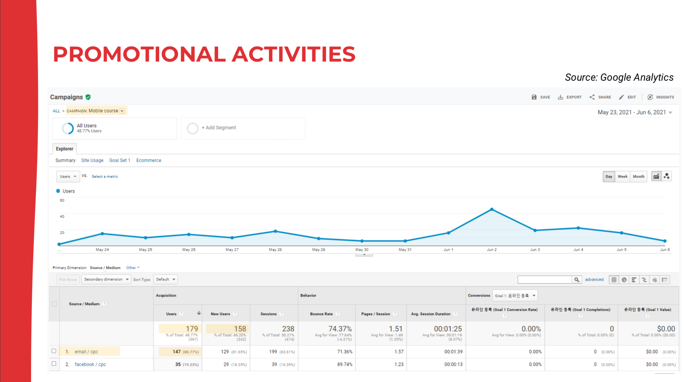Open the Insights panel icon
684x382 pixels.
[x=650, y=97]
